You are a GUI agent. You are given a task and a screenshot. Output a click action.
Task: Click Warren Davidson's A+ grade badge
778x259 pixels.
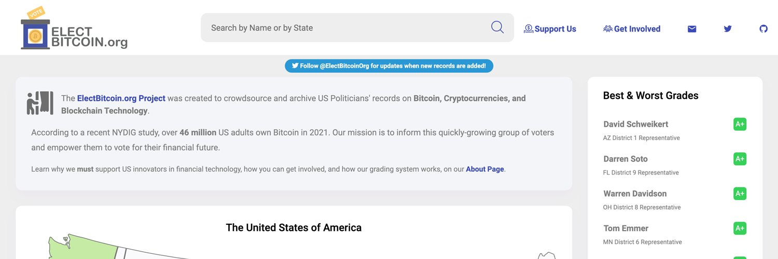coord(740,194)
